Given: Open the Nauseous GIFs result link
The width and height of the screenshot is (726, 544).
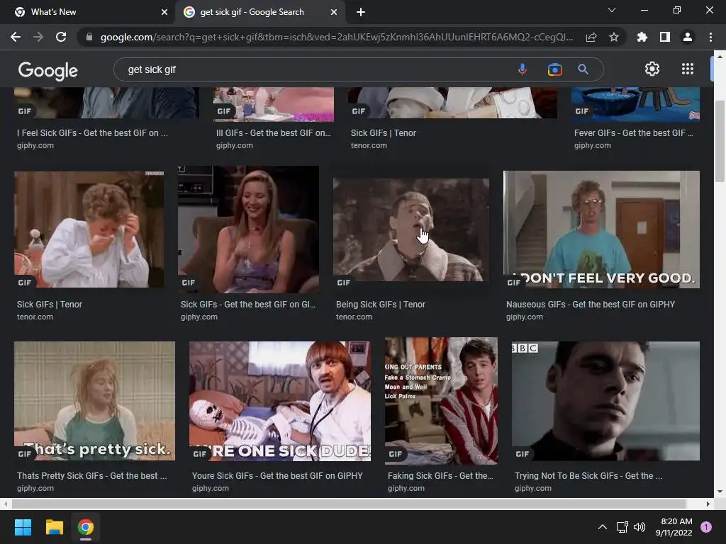Looking at the screenshot, I should 591,305.
